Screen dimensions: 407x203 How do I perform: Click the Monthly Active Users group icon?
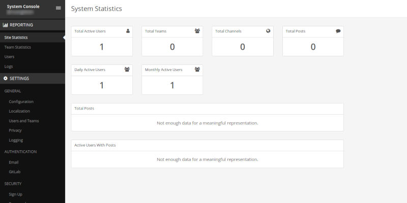tap(197, 70)
